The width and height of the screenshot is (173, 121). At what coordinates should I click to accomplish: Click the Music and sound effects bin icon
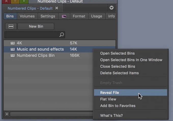12,49
